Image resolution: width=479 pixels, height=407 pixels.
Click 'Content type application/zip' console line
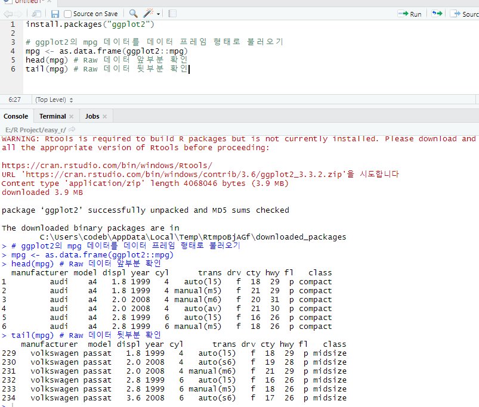click(145, 184)
